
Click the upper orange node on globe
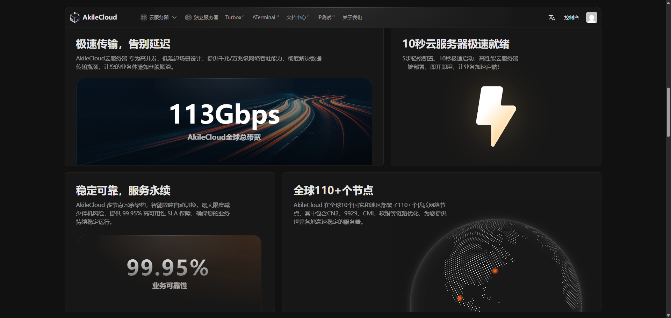pyautogui.click(x=495, y=271)
